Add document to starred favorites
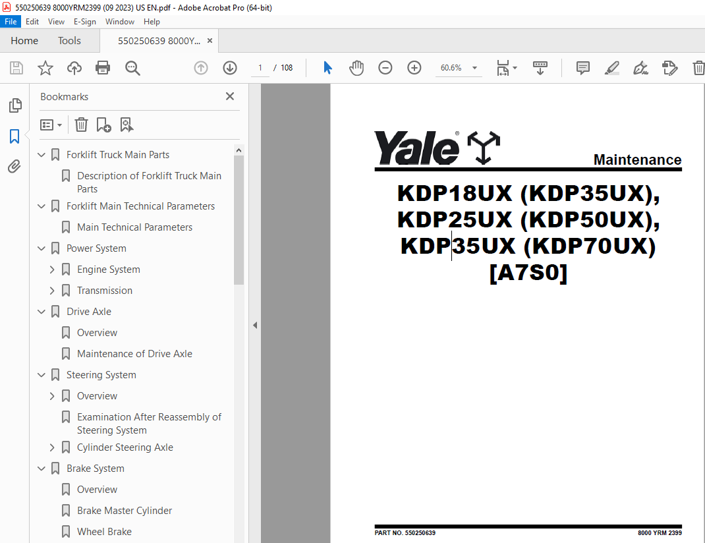The height and width of the screenshot is (543, 705). pos(45,68)
